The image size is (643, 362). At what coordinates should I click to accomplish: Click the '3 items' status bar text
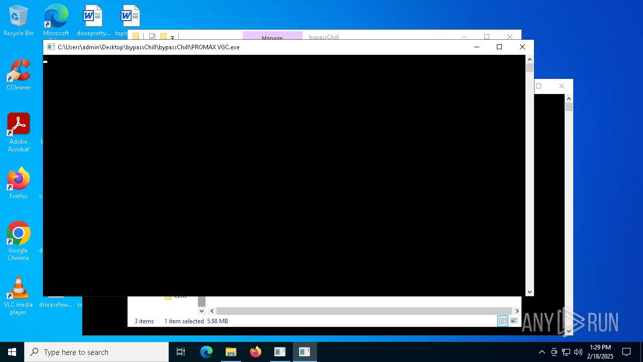(x=144, y=321)
